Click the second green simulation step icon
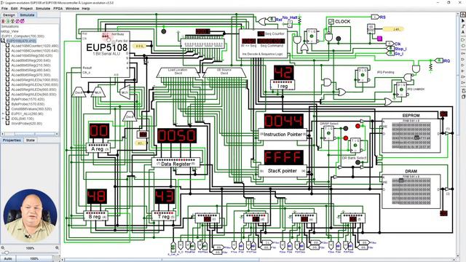This screenshot has width=466, height=262. [8, 21]
